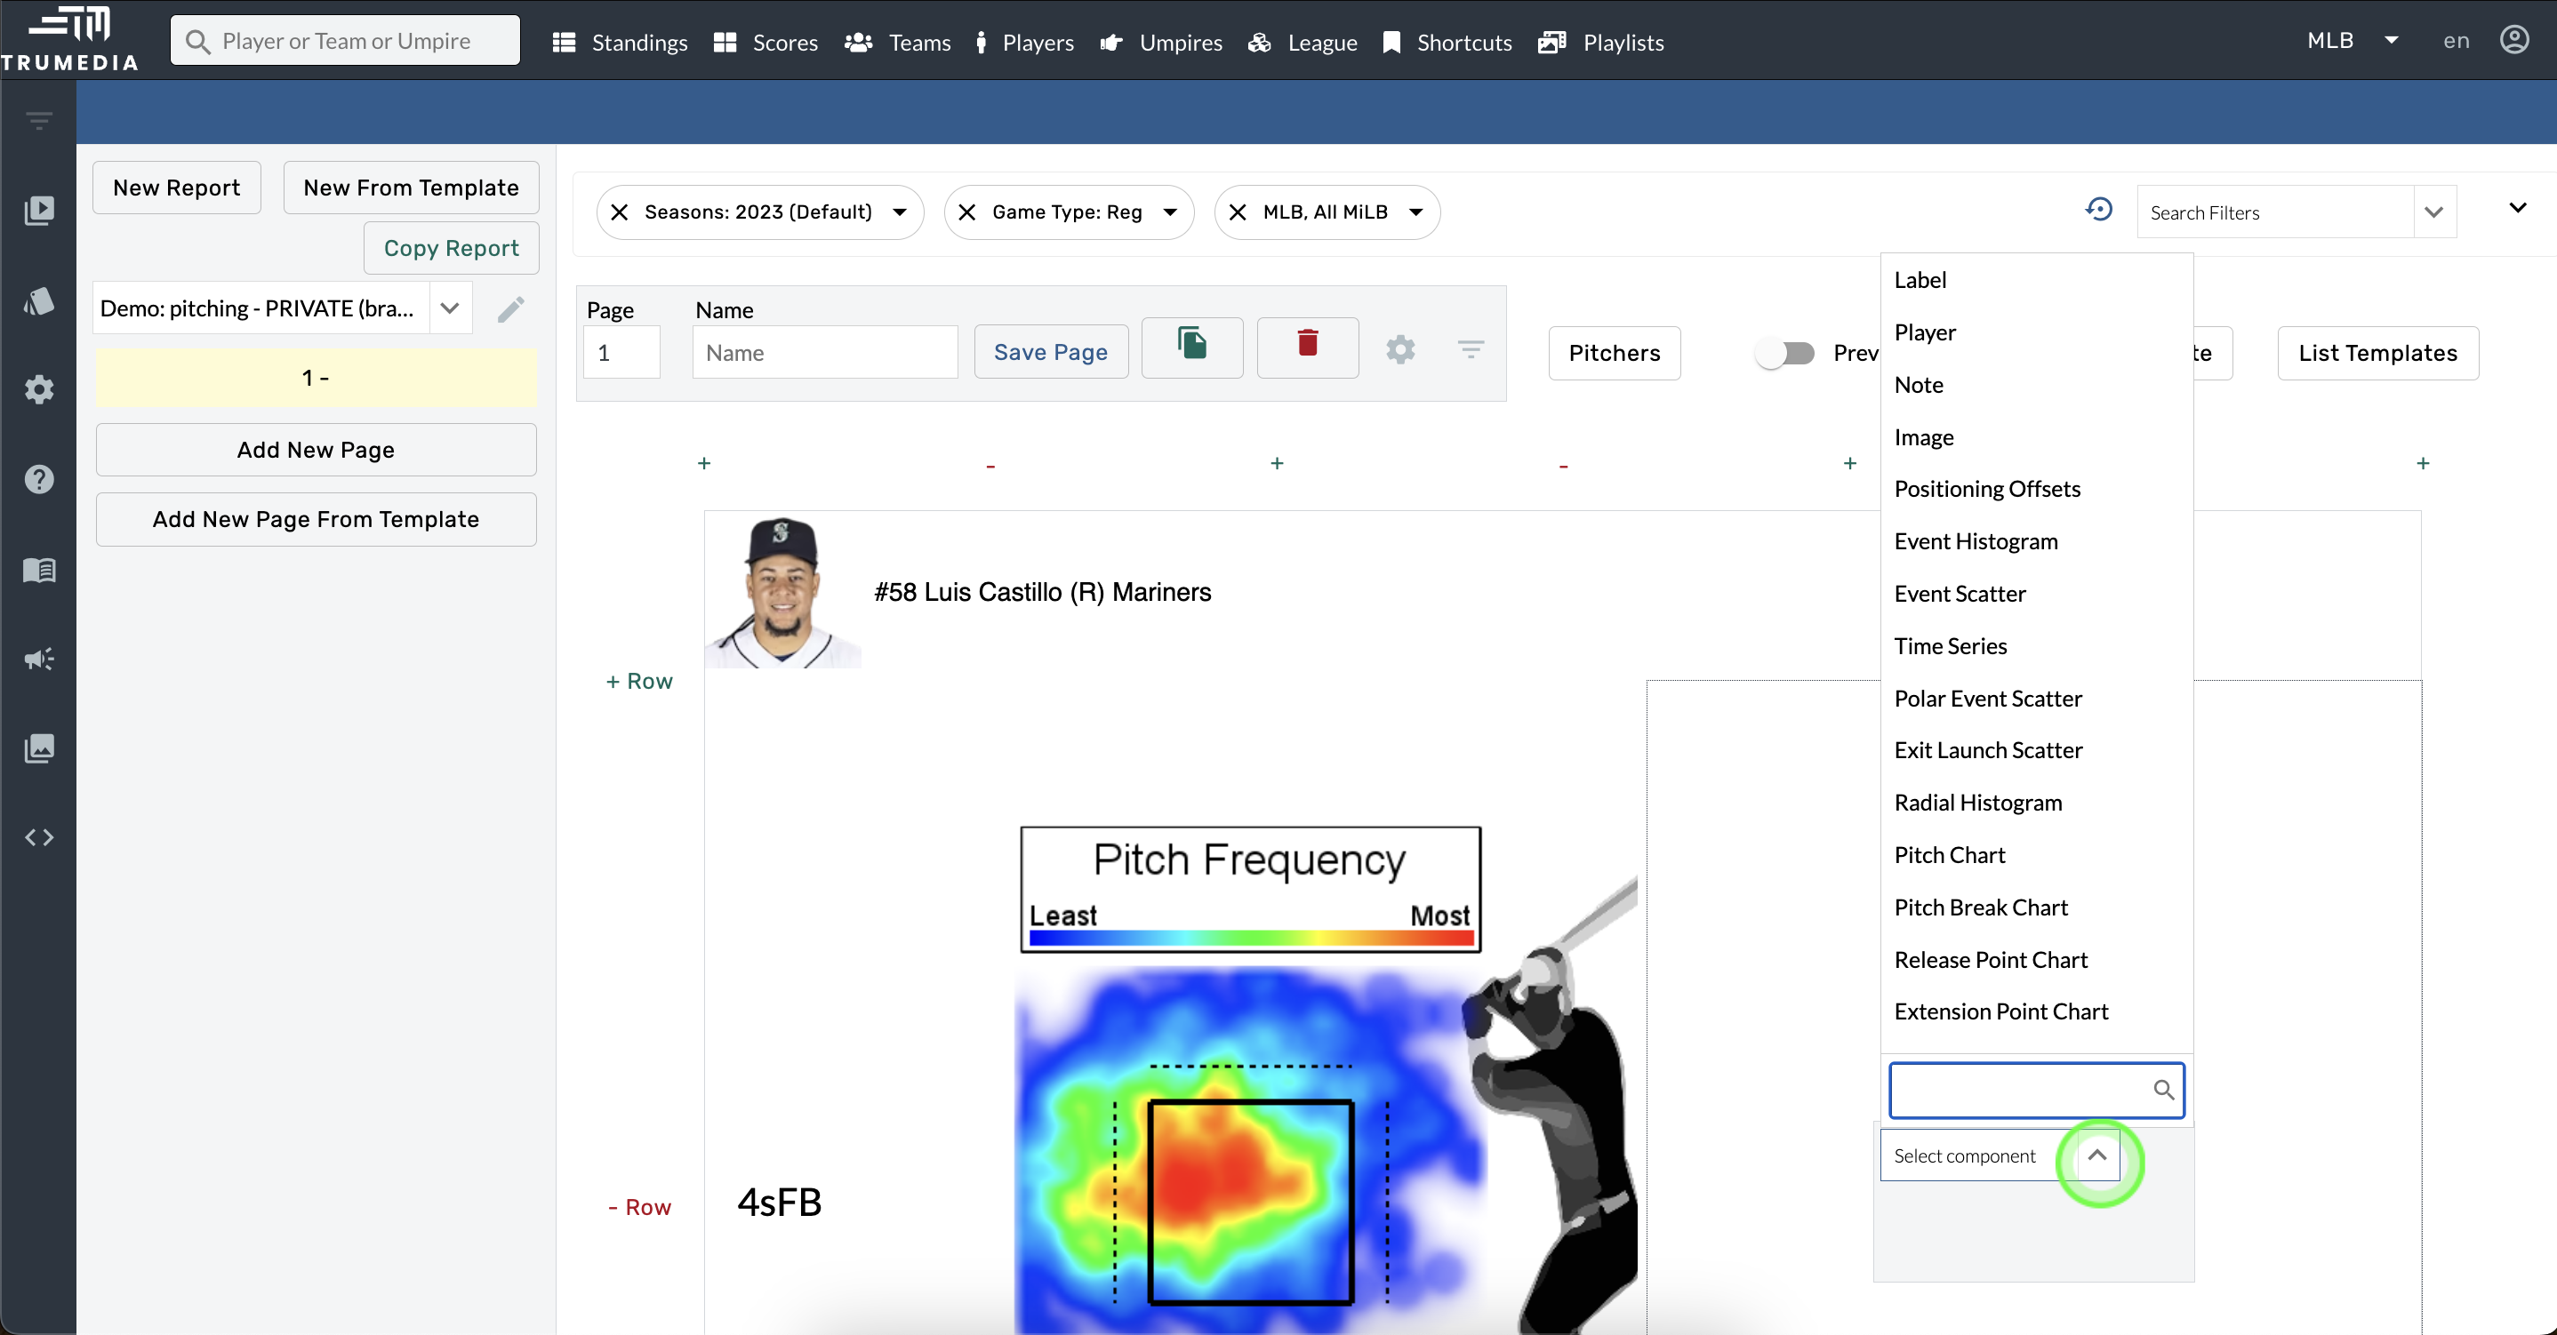Select Pitch Break Chart from component list
This screenshot has width=2557, height=1335.
point(1980,907)
